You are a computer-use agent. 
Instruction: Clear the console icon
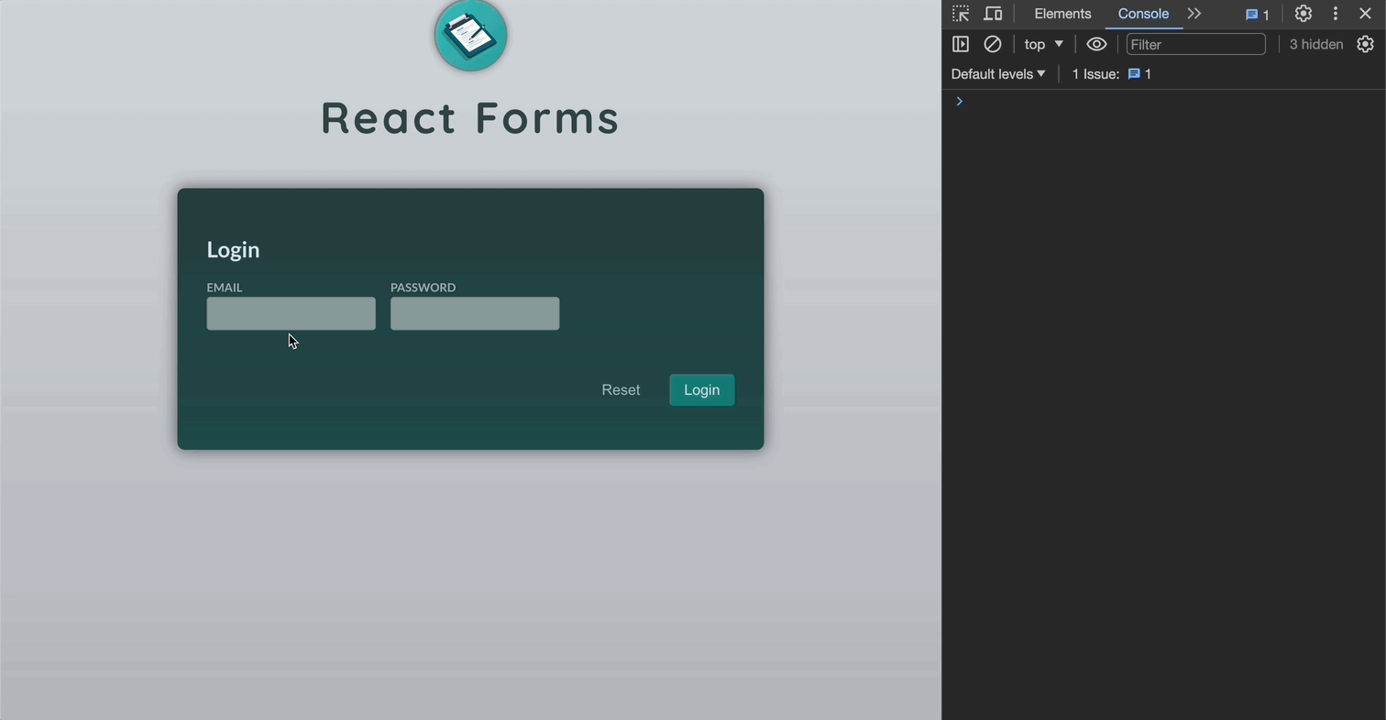click(992, 44)
